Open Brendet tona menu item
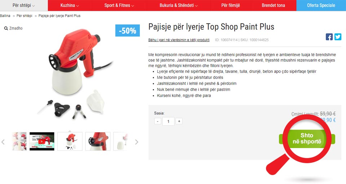 click(x=274, y=5)
